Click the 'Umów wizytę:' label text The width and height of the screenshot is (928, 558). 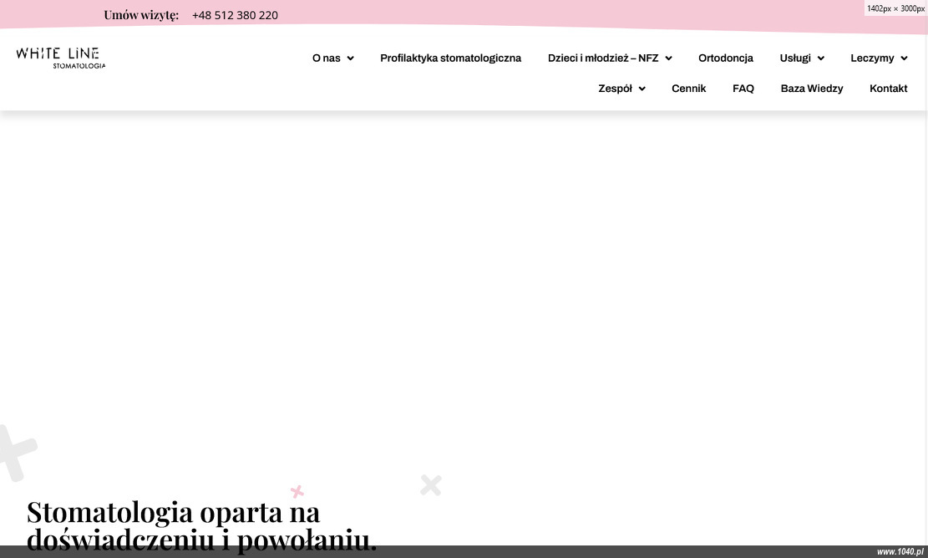point(141,15)
